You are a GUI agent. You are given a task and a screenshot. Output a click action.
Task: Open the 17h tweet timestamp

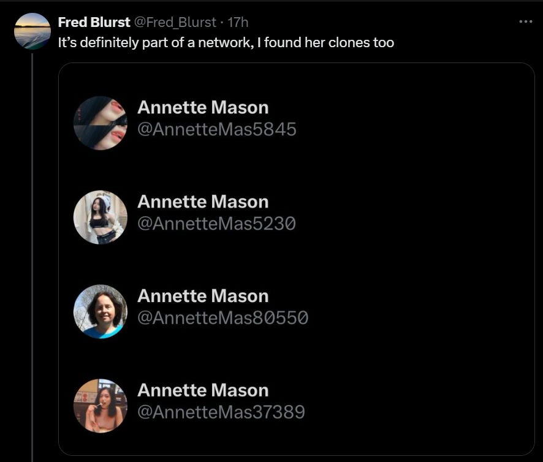pos(238,23)
